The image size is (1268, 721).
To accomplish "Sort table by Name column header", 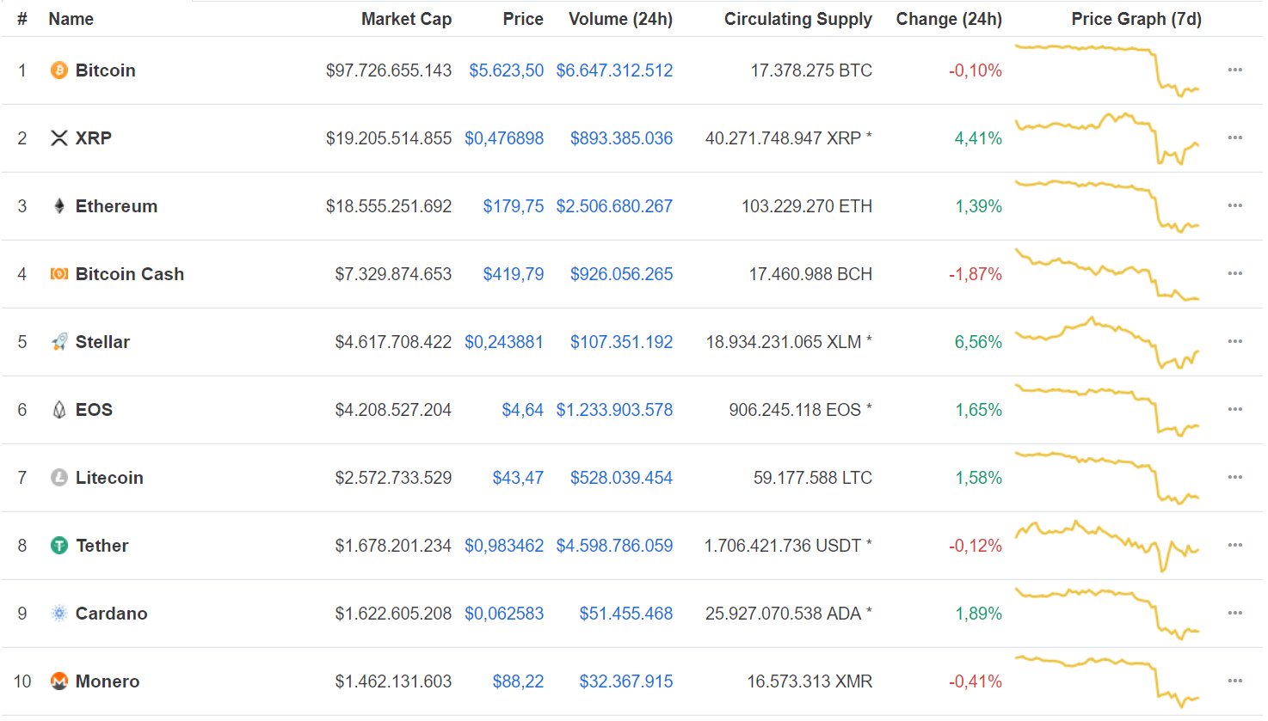I will tap(71, 19).
